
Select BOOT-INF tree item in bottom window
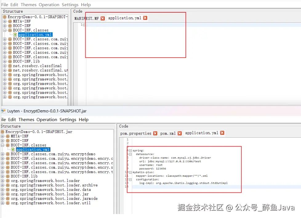click(20, 141)
